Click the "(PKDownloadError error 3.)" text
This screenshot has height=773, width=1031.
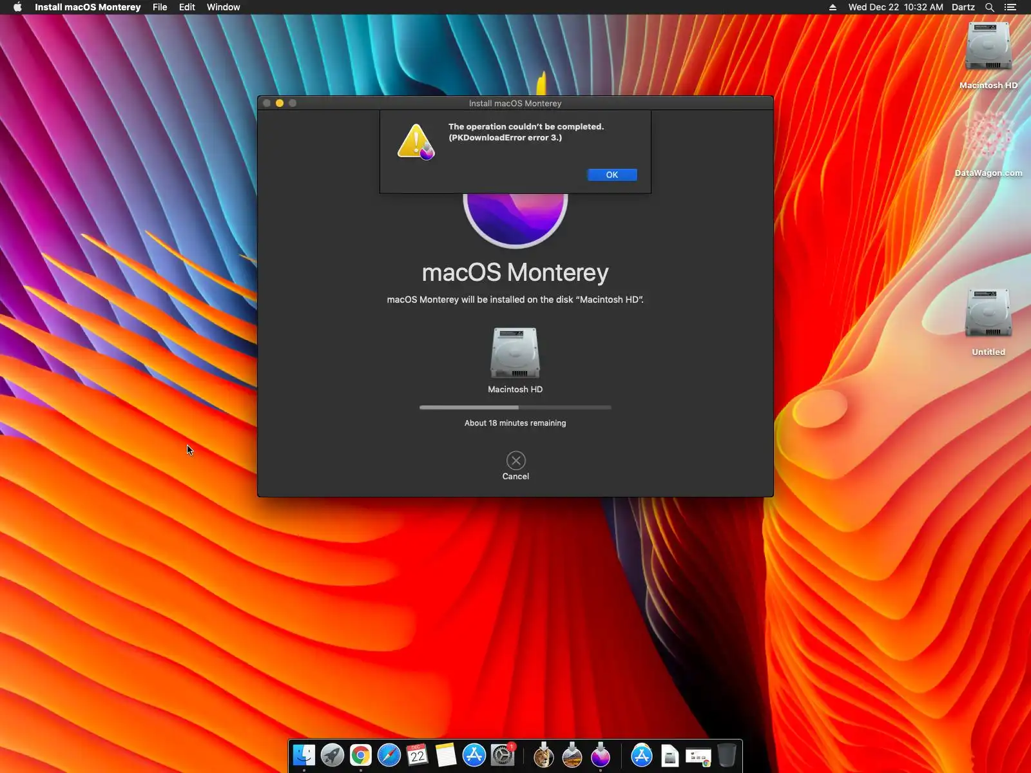505,137
